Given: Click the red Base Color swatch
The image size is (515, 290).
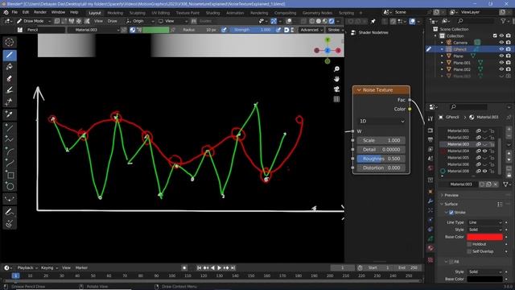Looking at the screenshot, I should 484,237.
